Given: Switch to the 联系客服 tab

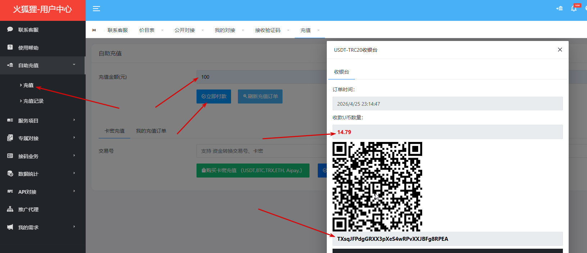Looking at the screenshot, I should (118, 30).
